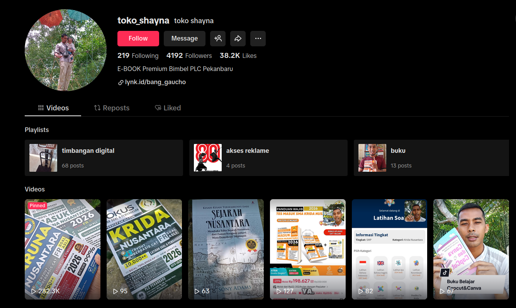Click the add friend person icon
The height and width of the screenshot is (308, 516).
218,39
